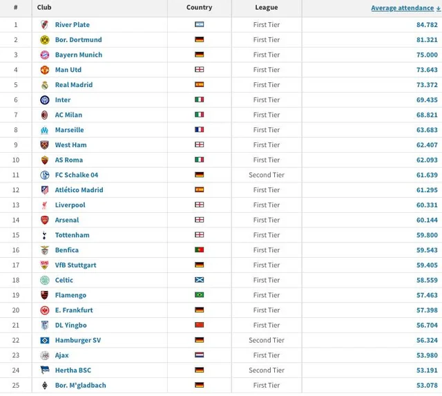Open the Hamburger SV club link

[x=78, y=341]
